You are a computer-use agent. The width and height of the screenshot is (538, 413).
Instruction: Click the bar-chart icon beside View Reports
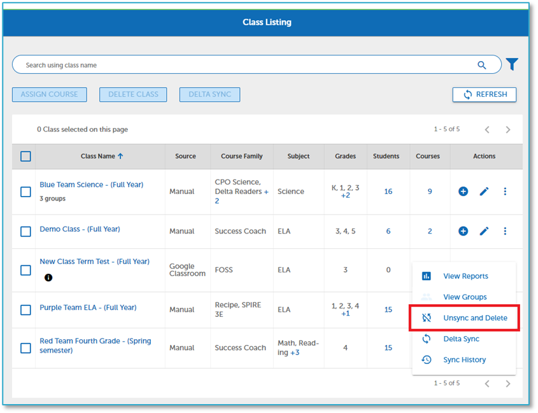click(427, 276)
